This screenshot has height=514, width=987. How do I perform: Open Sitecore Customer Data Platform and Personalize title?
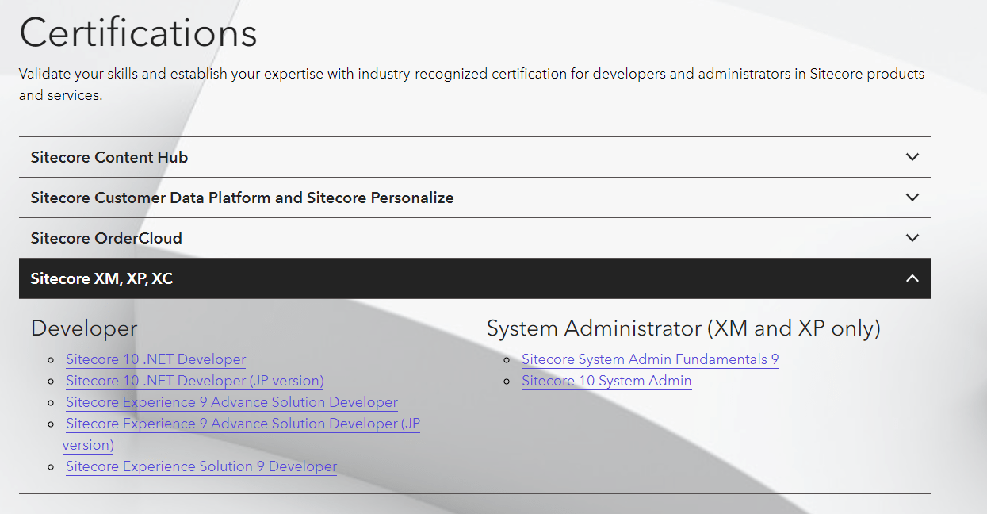tap(242, 198)
